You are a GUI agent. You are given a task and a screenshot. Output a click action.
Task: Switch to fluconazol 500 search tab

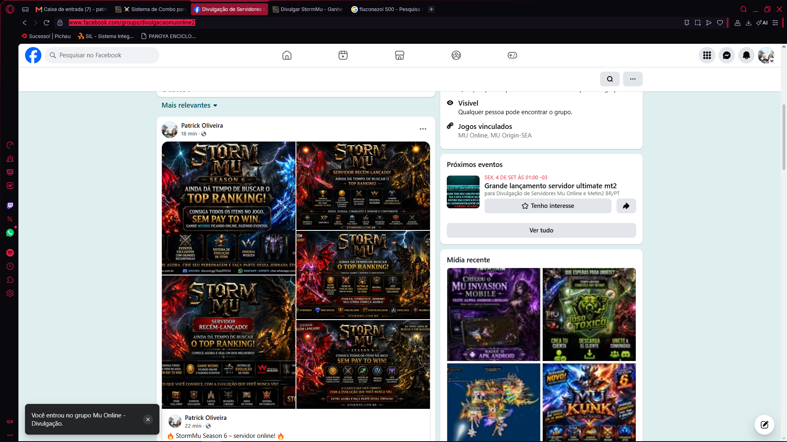pyautogui.click(x=387, y=9)
